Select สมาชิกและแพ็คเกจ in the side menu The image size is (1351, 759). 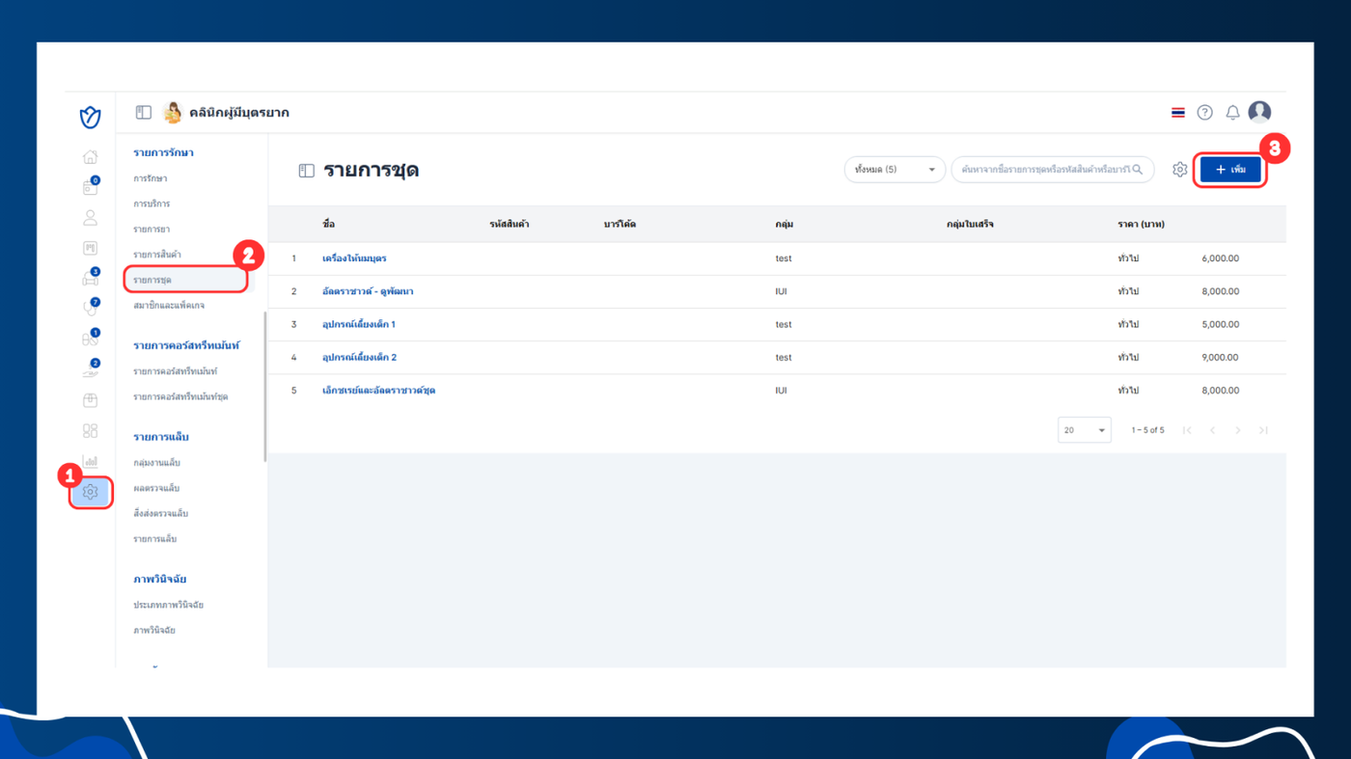point(169,306)
